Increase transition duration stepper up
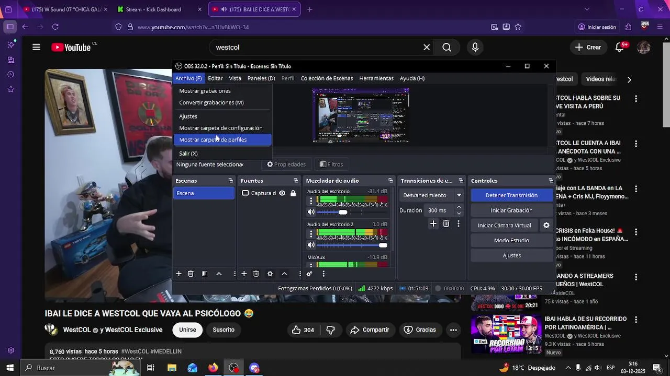This screenshot has width=670, height=376. [459, 207]
